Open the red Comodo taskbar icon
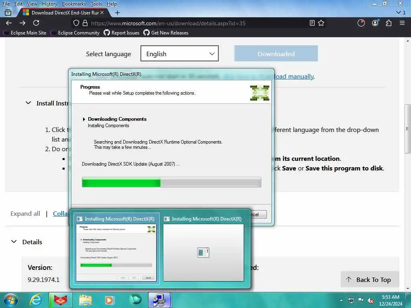Viewport: 411px width, 308px height. point(61,300)
